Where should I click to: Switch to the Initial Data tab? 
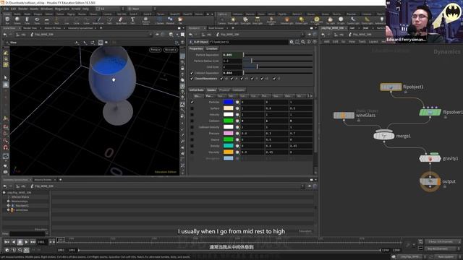(x=196, y=90)
